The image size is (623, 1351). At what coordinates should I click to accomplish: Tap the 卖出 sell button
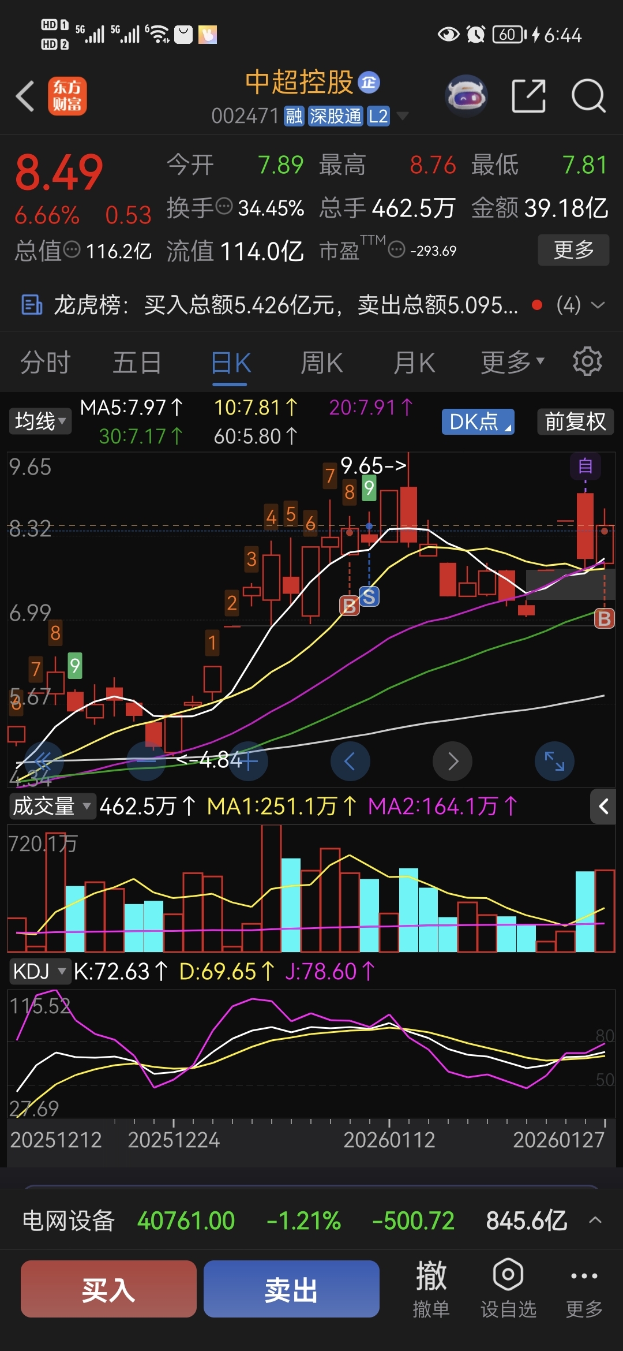click(x=291, y=1289)
